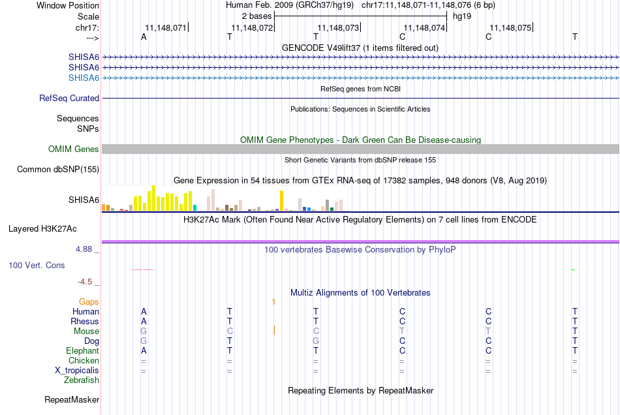Open the RefSeq Curated track label
The width and height of the screenshot is (620, 415).
coord(69,98)
